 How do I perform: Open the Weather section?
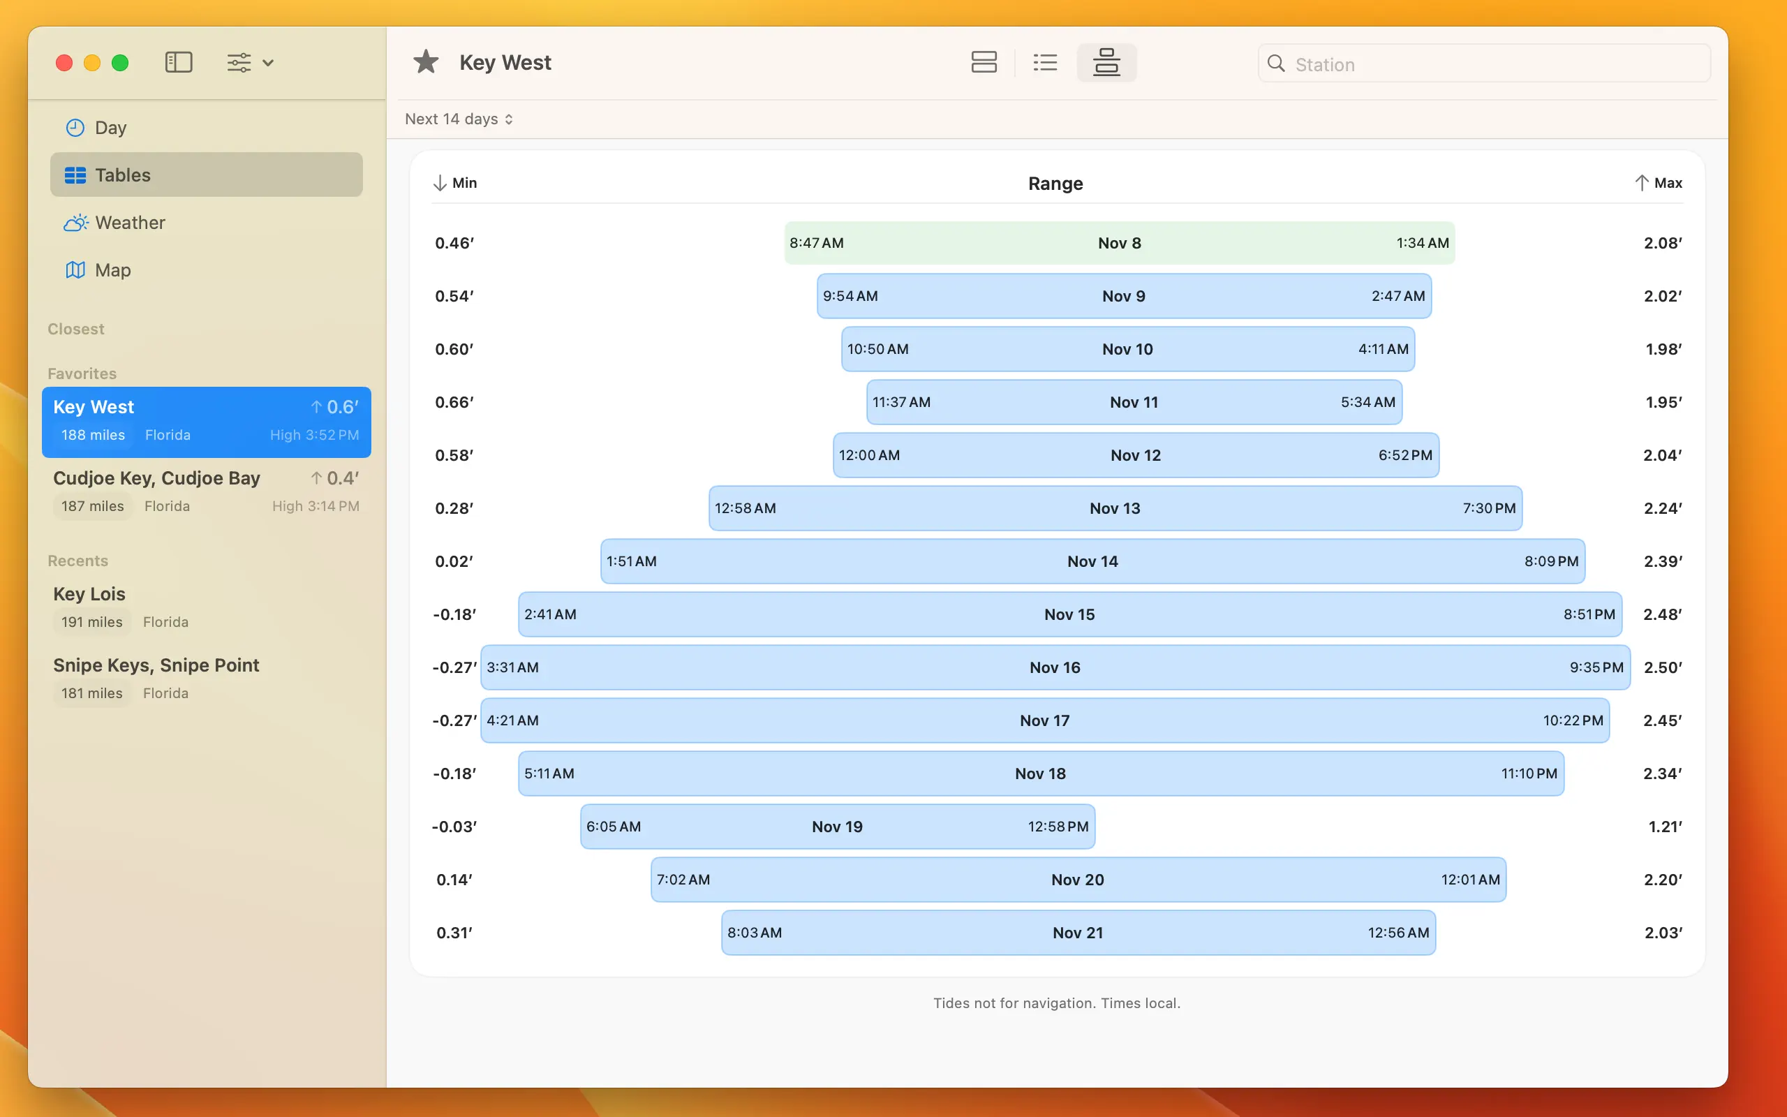coord(129,223)
